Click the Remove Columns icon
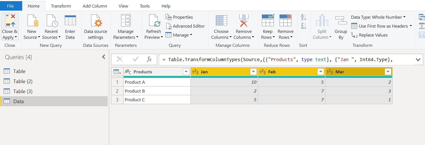 244,21
